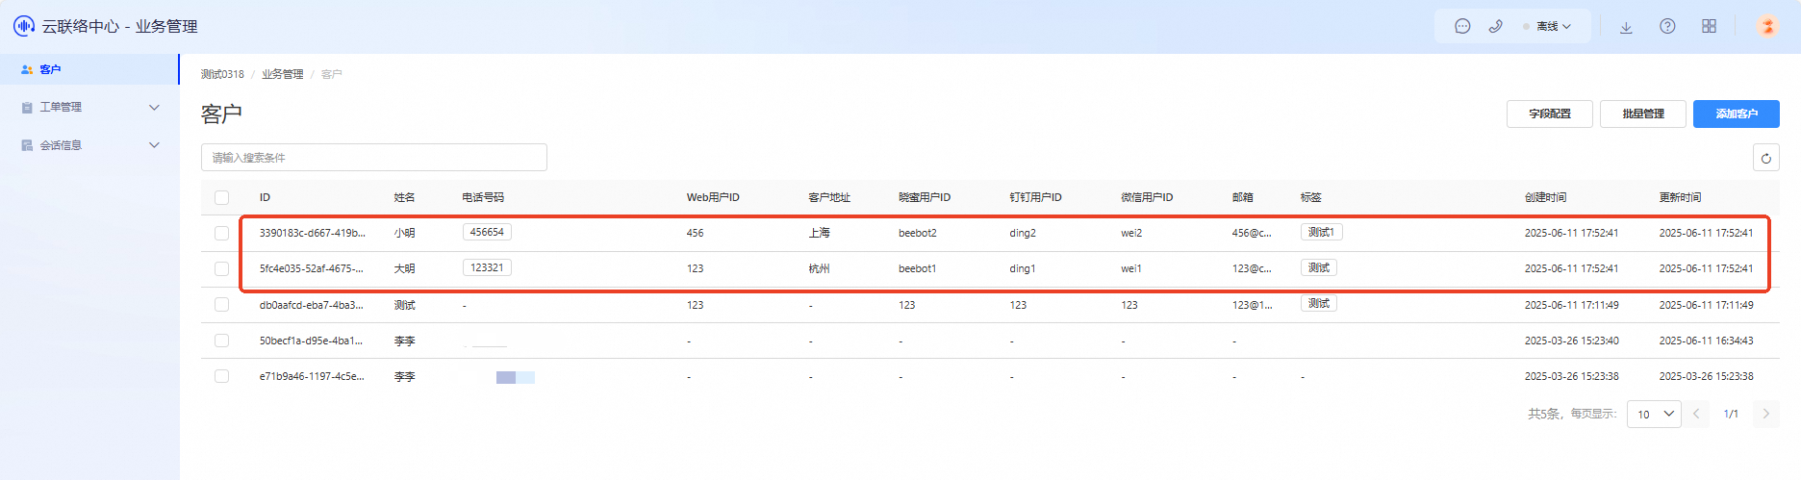Viewport: 1801px width, 480px height.
Task: Expand the 会话信息 menu chevron
Action: pyautogui.click(x=154, y=145)
